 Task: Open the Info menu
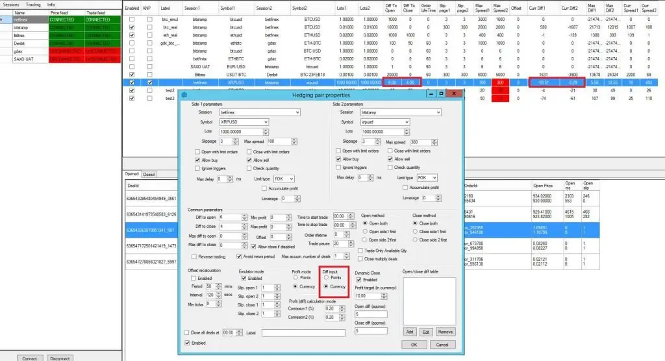click(x=51, y=5)
